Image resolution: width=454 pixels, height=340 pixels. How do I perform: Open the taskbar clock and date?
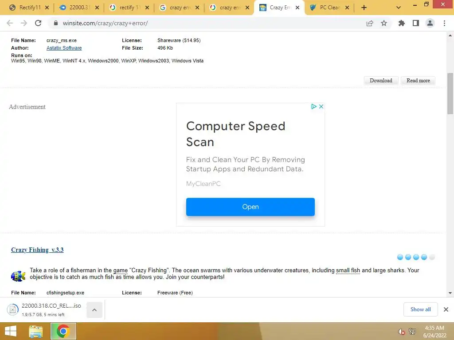click(434, 332)
